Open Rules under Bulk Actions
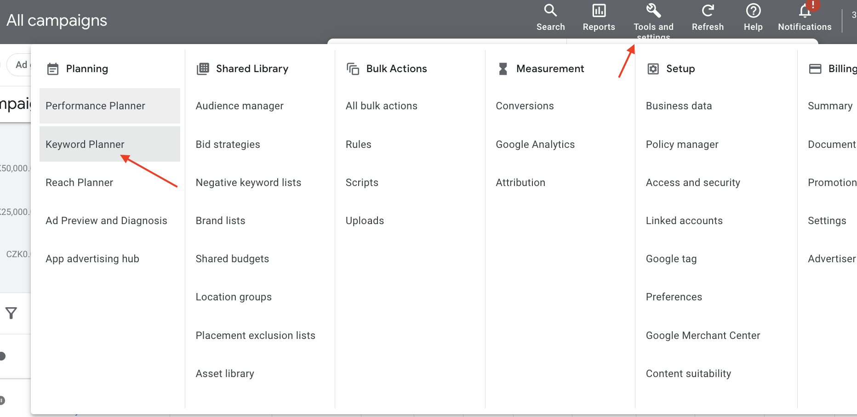 [358, 145]
